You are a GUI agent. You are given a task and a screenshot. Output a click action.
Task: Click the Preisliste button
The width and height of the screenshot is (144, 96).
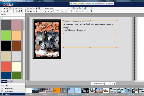[101, 4]
